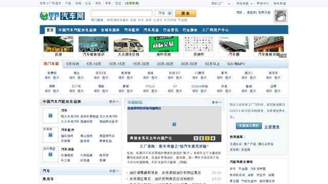The image size is (328, 184).
Task: Click the broken image in the news slideshow
Action: point(174,124)
